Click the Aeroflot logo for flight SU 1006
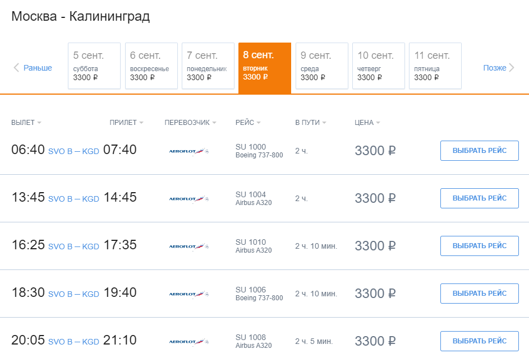Screen dimensions: 529x363 (189, 294)
